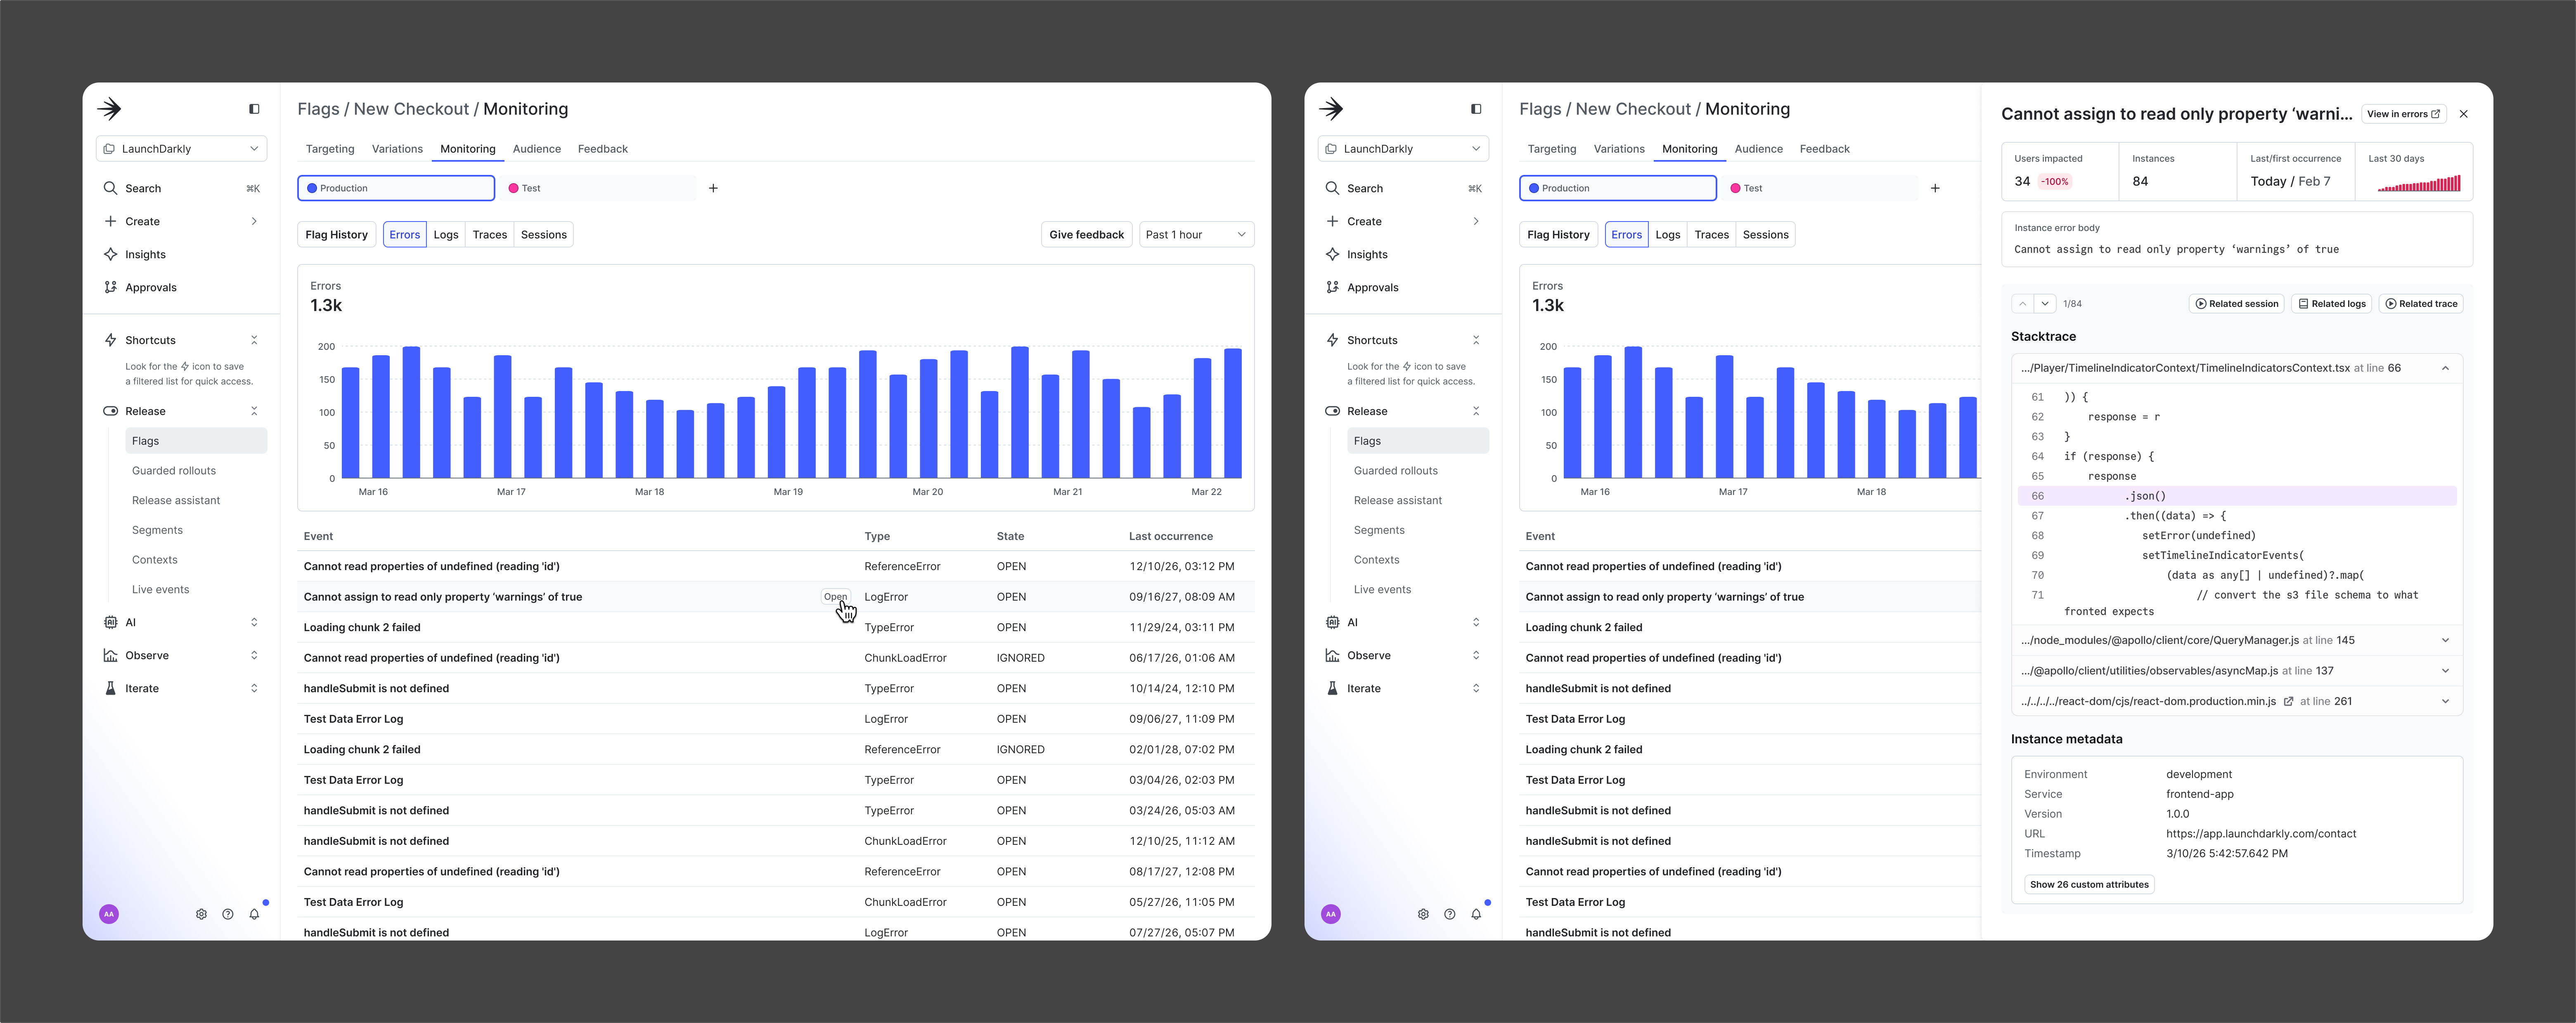2576x1023 pixels.
Task: Collapse Release section in left window
Action: tap(254, 412)
